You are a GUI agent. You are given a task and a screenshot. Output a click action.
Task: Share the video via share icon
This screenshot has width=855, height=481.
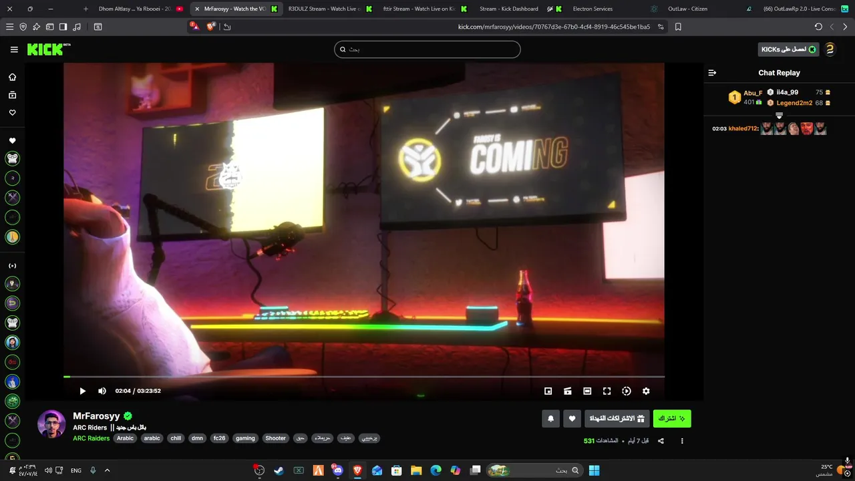click(x=661, y=441)
